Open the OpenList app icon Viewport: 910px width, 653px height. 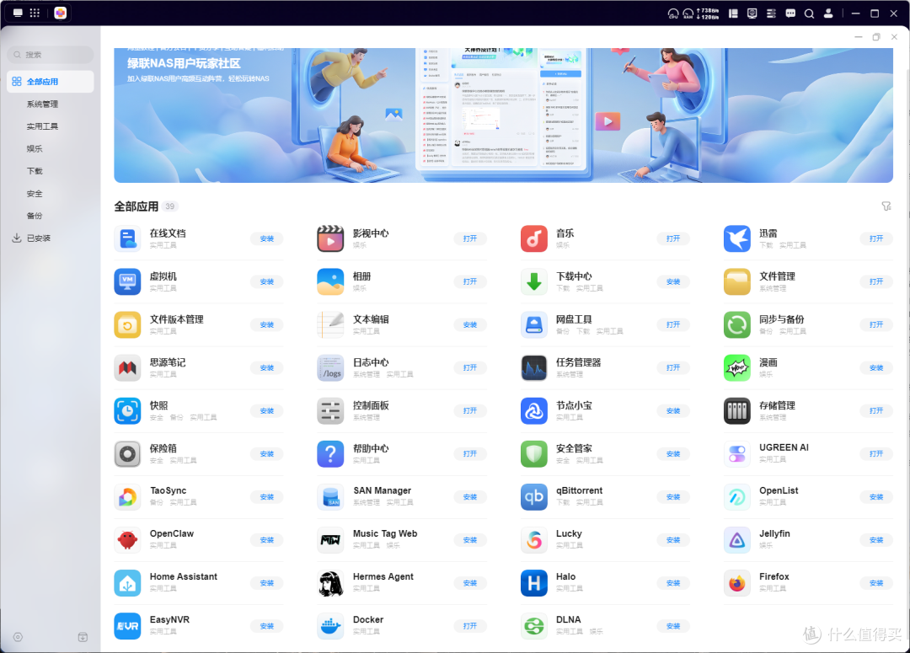[x=737, y=497]
